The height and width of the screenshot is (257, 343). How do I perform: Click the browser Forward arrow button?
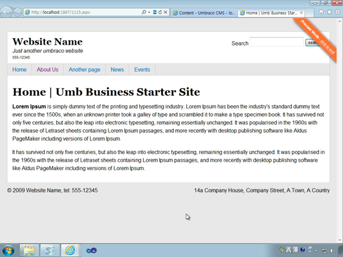[x=18, y=12]
